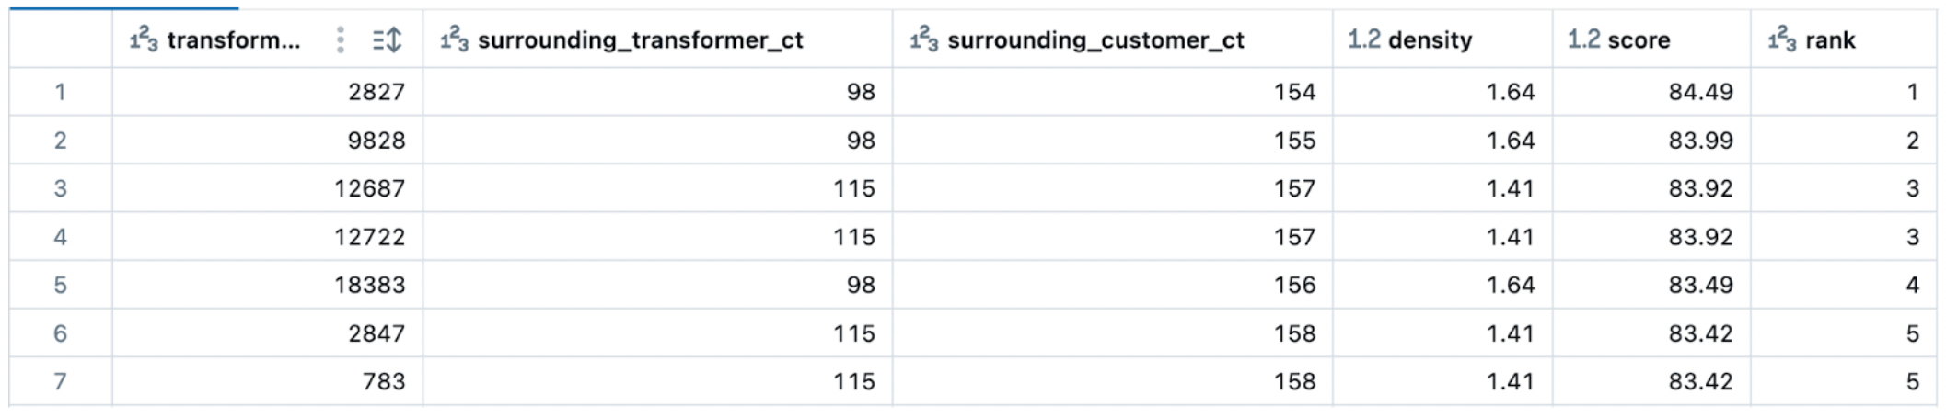Select row number 1
The height and width of the screenshot is (417, 1946).
tap(61, 92)
